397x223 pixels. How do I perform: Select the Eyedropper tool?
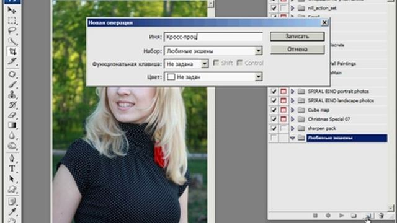point(12,212)
